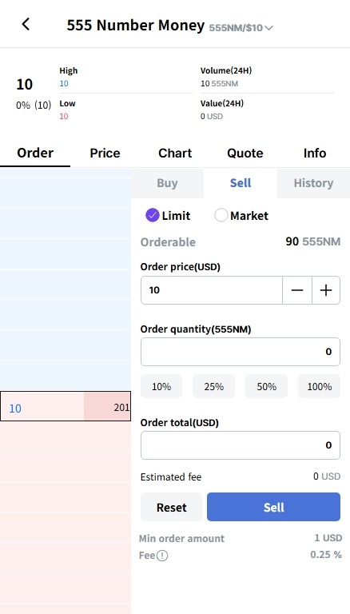Switch to the Buy tab
This screenshot has height=614, width=350.
pyautogui.click(x=168, y=183)
